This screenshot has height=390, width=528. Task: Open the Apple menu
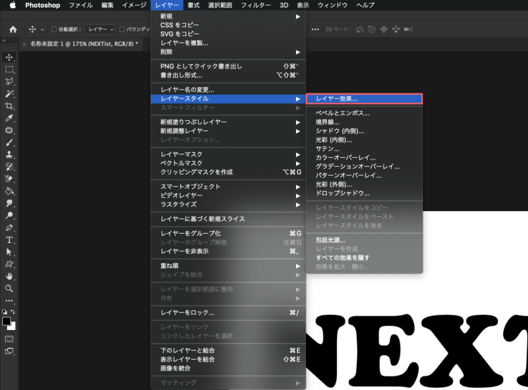click(x=12, y=5)
